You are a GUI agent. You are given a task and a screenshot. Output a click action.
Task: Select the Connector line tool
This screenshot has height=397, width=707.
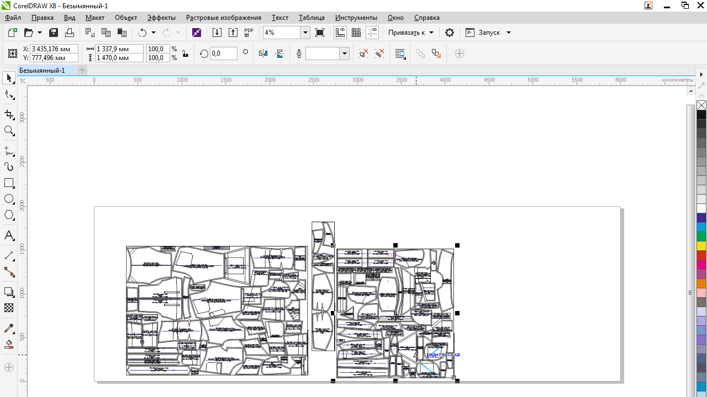tap(9, 272)
